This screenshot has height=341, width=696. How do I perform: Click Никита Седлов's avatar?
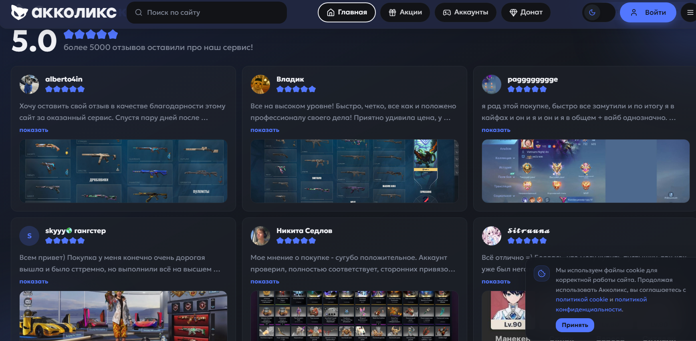point(260,236)
